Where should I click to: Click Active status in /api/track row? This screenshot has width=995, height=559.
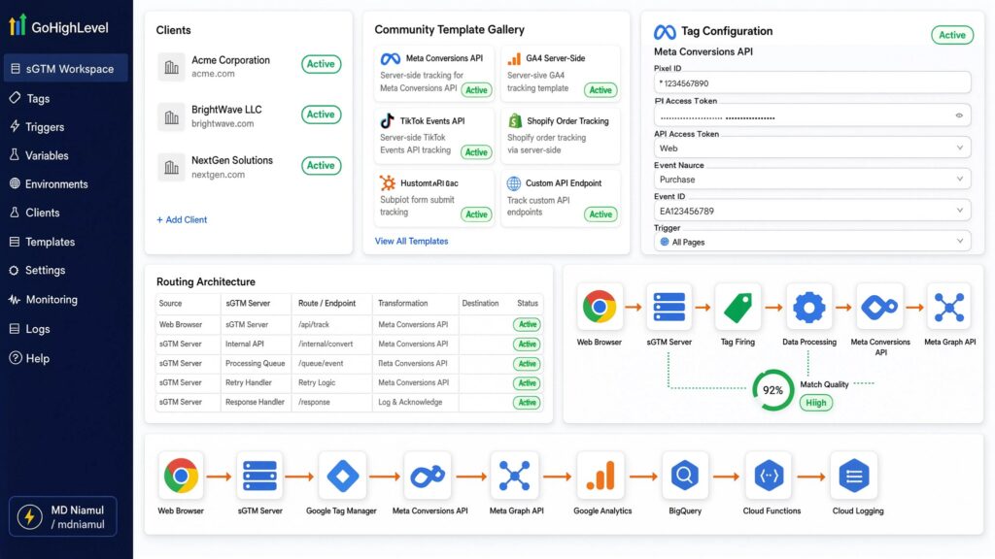point(528,324)
